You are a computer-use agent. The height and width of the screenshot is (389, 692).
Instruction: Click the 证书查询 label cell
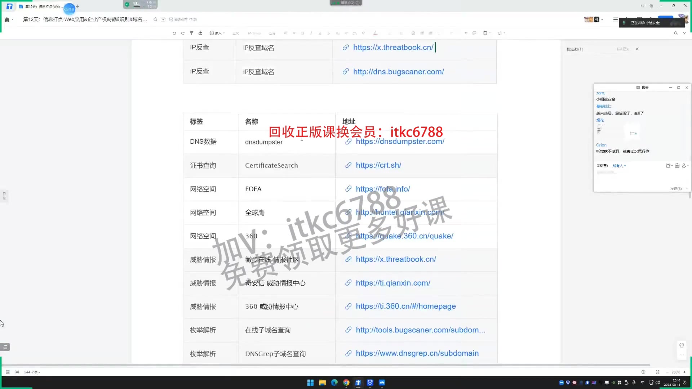click(211, 166)
